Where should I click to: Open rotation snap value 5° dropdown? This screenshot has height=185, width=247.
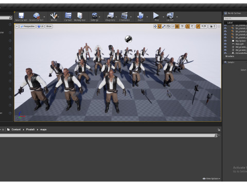coord(192,26)
